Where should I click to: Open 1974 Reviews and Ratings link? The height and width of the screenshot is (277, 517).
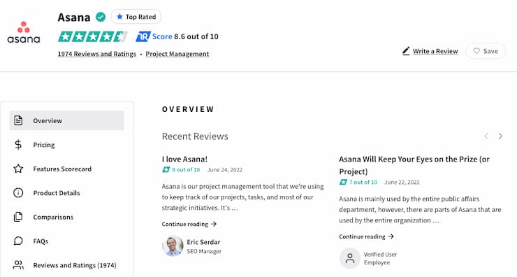(x=97, y=54)
